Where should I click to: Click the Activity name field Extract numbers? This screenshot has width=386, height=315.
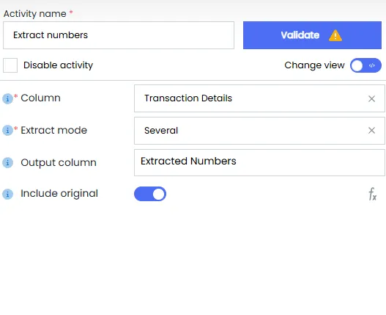[119, 35]
